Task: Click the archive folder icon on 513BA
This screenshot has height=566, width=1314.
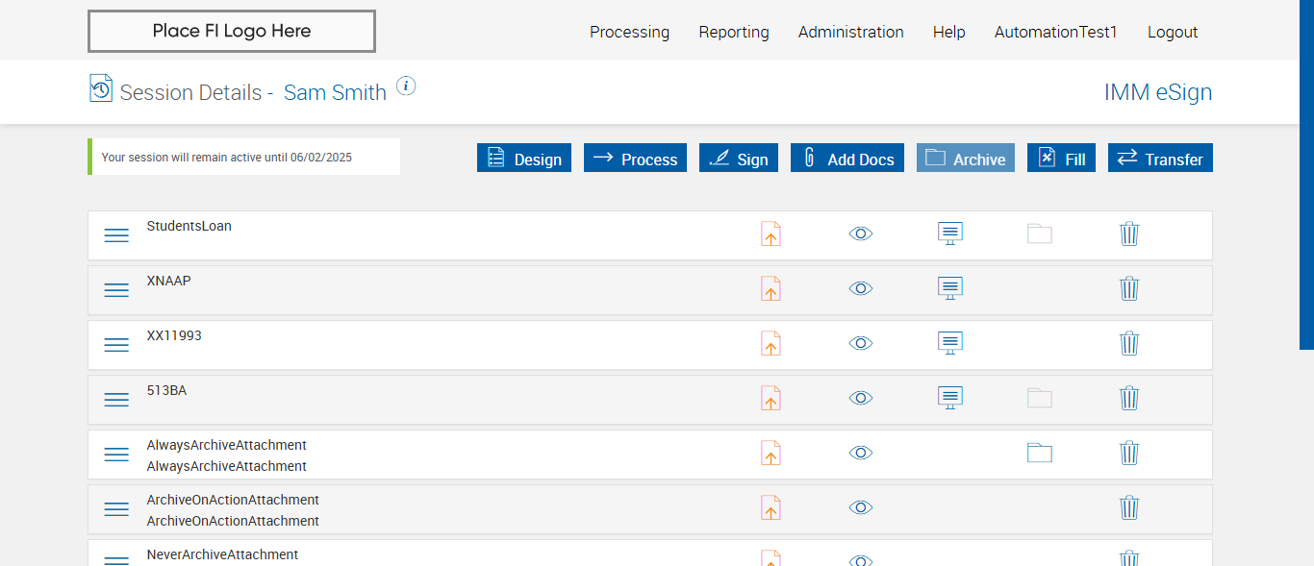Action: point(1040,398)
